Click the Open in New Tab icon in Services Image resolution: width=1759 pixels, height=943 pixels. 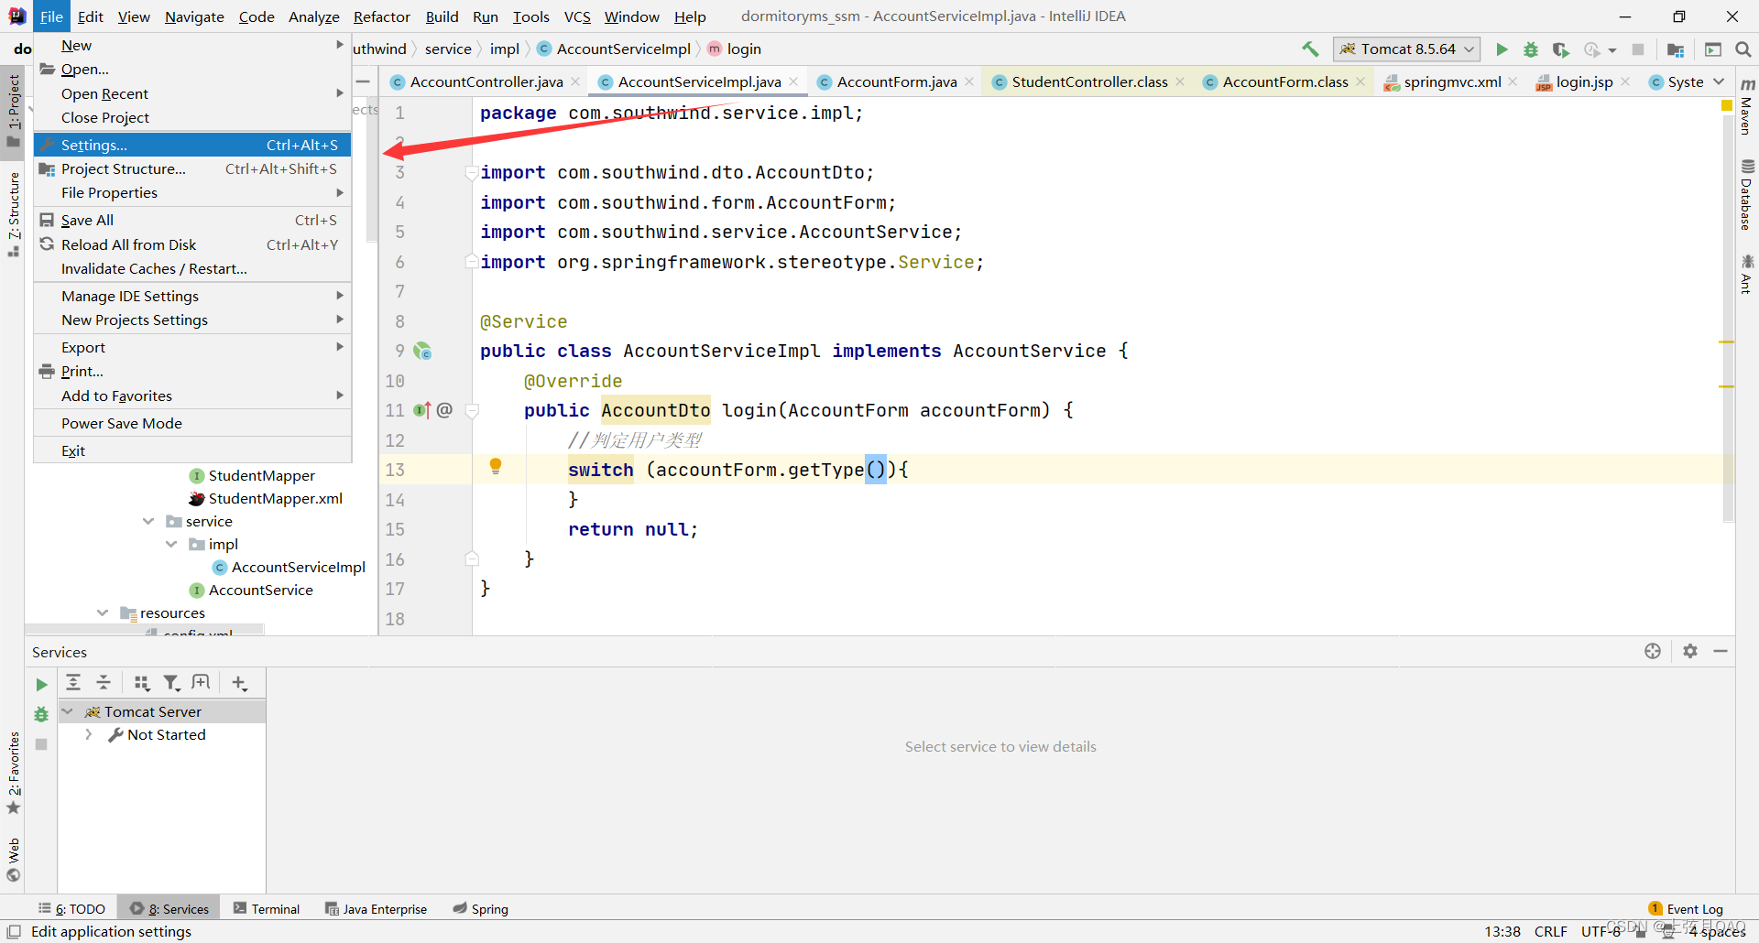[202, 683]
